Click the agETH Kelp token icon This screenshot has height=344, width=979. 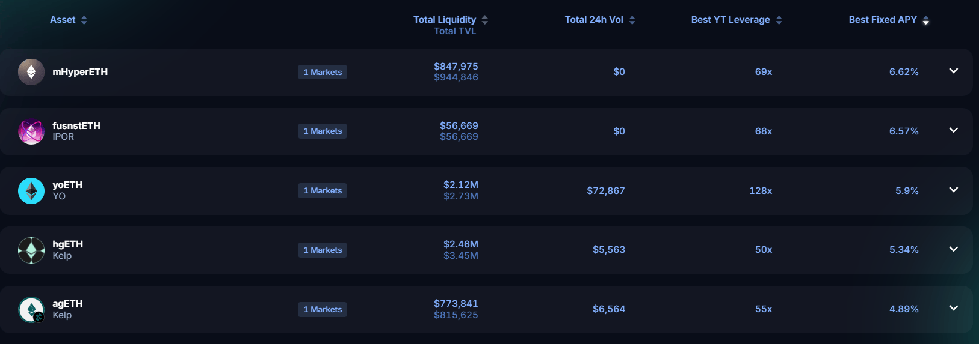click(x=31, y=310)
